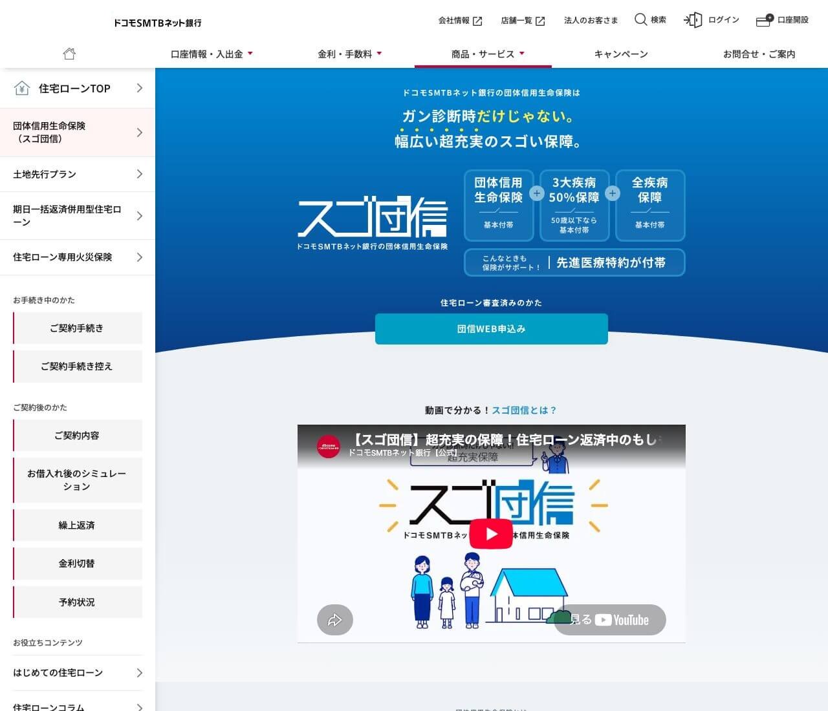This screenshot has height=711, width=828.
Task: Click the 先進医療特約が付帯 banner
Action: pyautogui.click(x=574, y=262)
